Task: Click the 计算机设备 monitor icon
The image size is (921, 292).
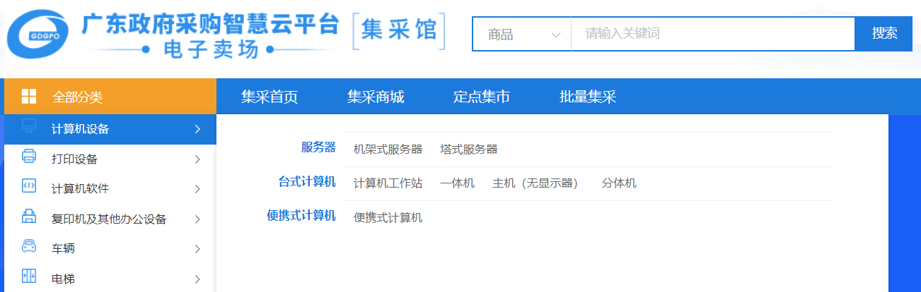Action: click(29, 127)
